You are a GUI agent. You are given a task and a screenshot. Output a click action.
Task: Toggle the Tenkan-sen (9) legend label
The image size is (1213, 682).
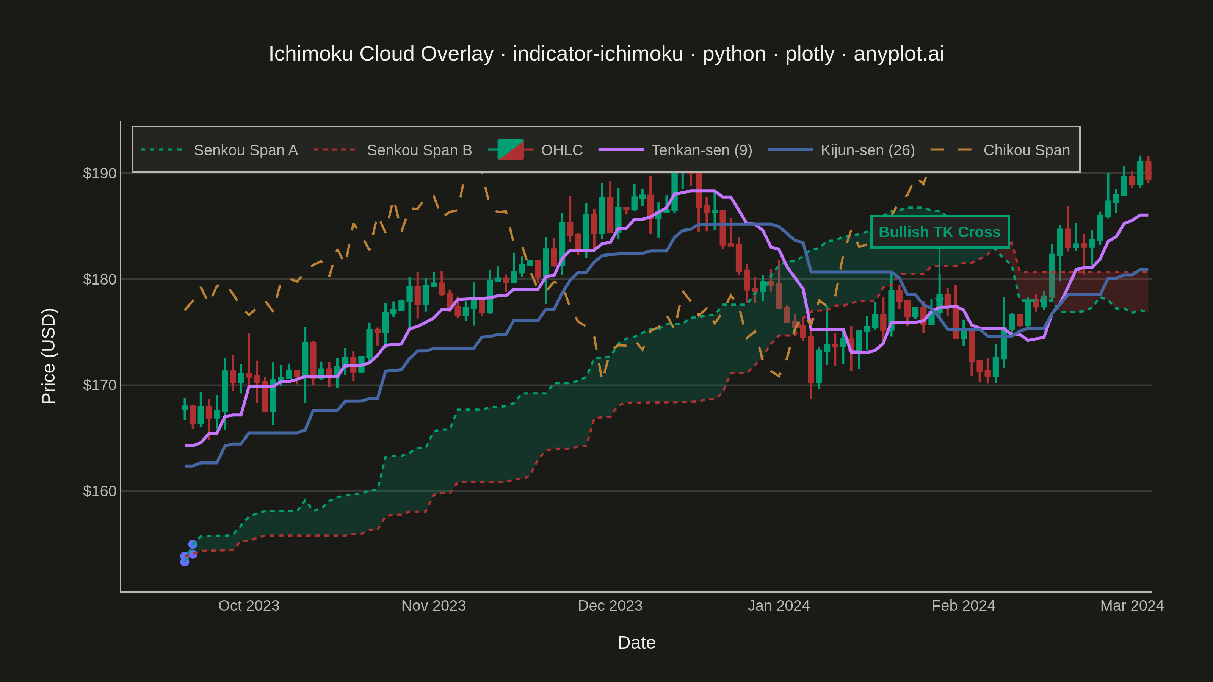point(702,150)
